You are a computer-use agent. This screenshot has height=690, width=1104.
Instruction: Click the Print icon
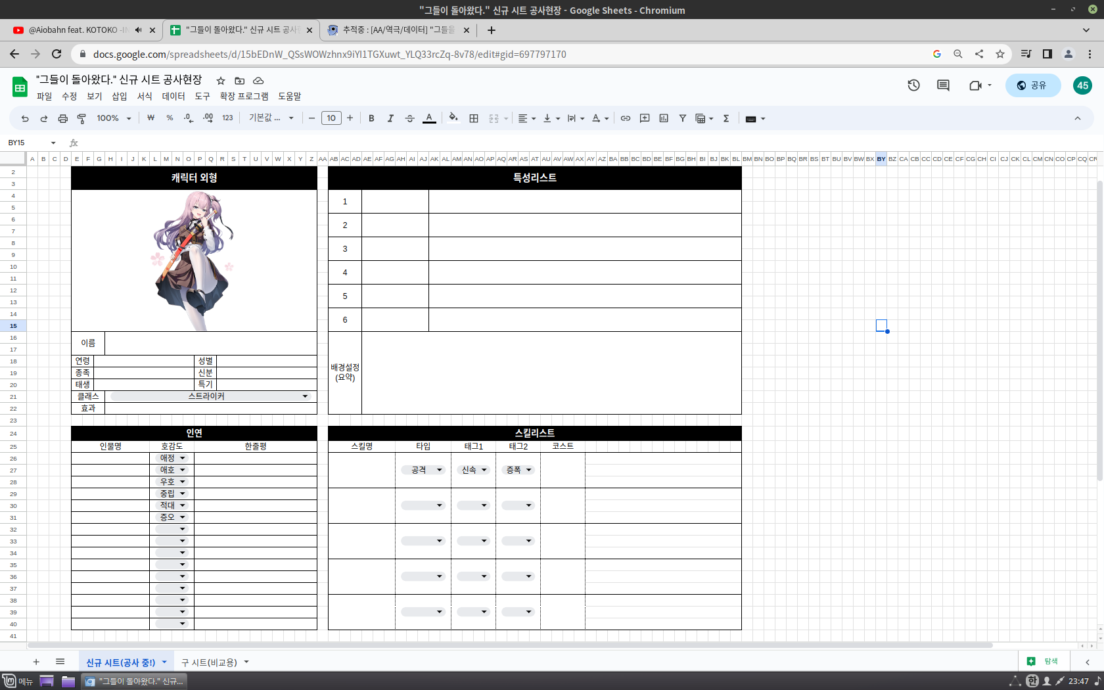pyautogui.click(x=63, y=118)
